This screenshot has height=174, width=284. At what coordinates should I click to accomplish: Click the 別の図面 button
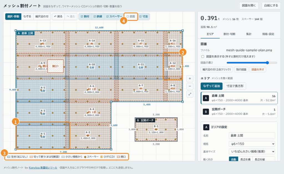click(x=241, y=69)
